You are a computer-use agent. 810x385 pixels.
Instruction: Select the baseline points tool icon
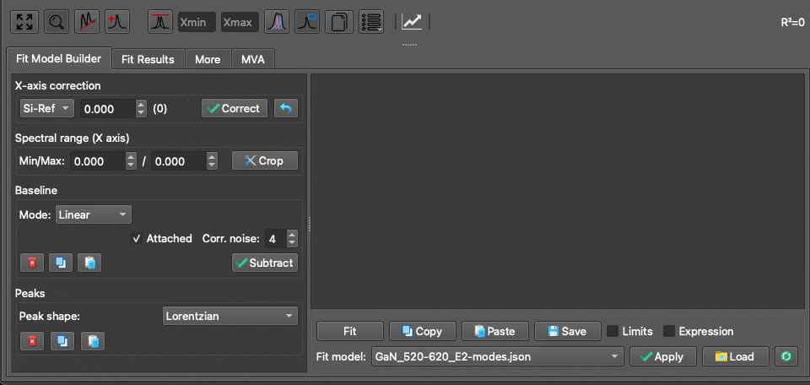(x=87, y=22)
